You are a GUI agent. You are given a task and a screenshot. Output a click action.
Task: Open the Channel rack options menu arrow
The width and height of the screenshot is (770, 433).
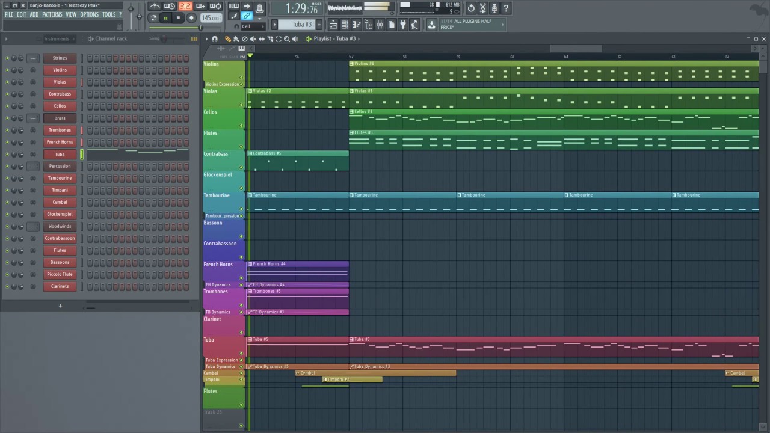(6, 38)
